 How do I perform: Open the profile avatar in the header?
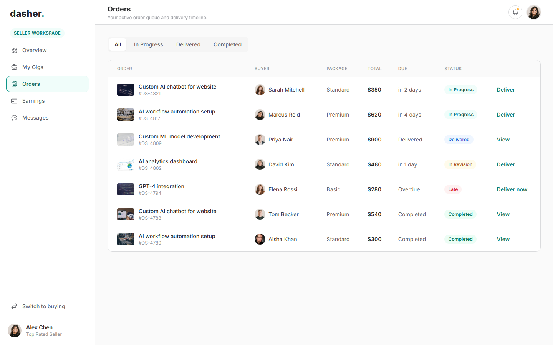534,12
